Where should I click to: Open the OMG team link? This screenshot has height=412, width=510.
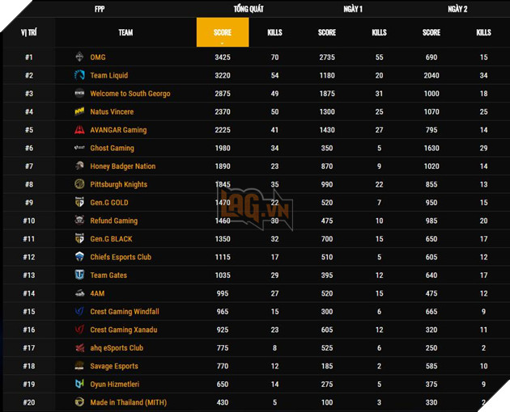(98, 57)
